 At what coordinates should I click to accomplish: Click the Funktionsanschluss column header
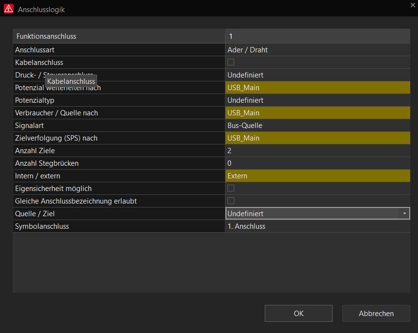[119, 36]
